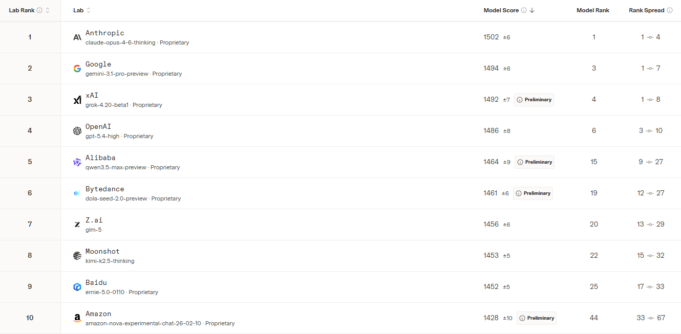Click the xAI logo icon
The width and height of the screenshot is (681, 334).
click(x=77, y=100)
